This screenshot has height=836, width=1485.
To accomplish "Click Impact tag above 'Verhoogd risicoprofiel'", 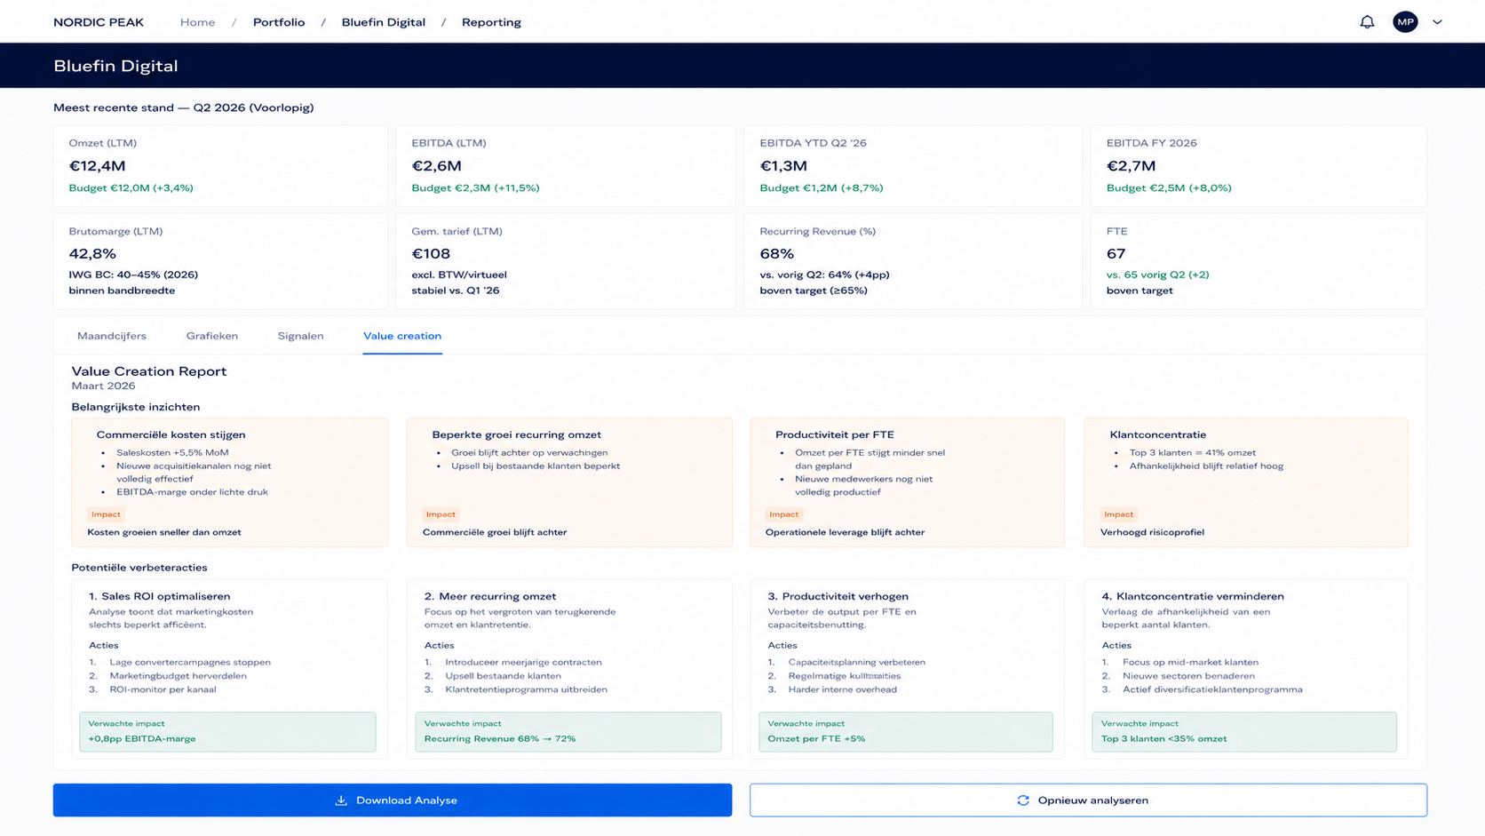I will pos(1118,514).
